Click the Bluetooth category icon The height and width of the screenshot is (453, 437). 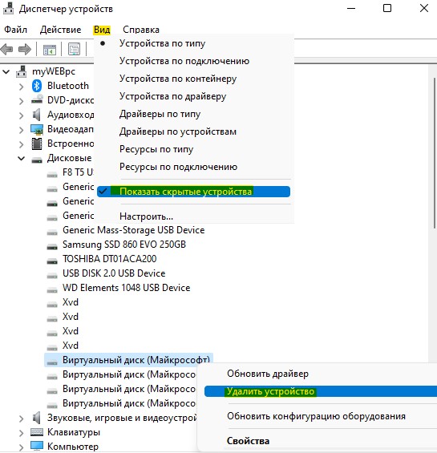pos(37,86)
